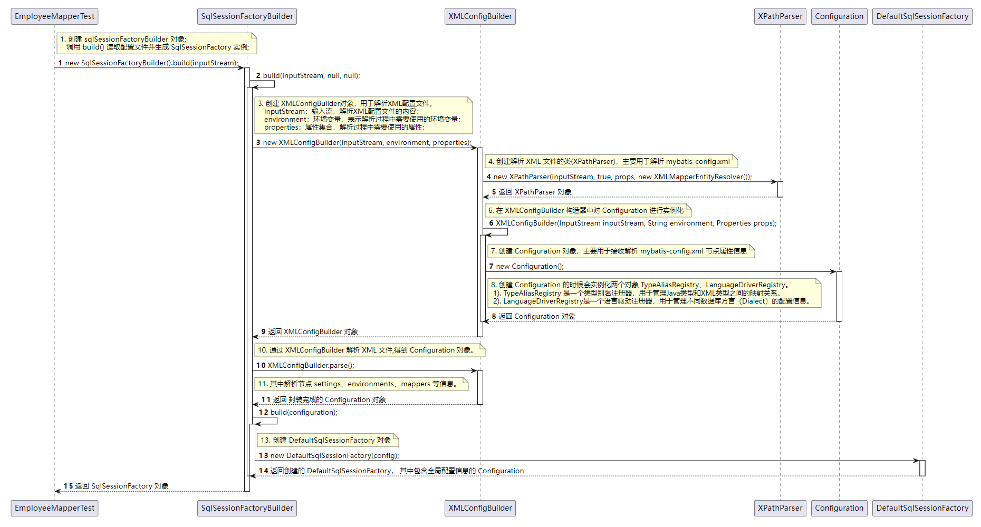Click note 1 about creating sqlSessionFactoryBuilder

click(157, 43)
